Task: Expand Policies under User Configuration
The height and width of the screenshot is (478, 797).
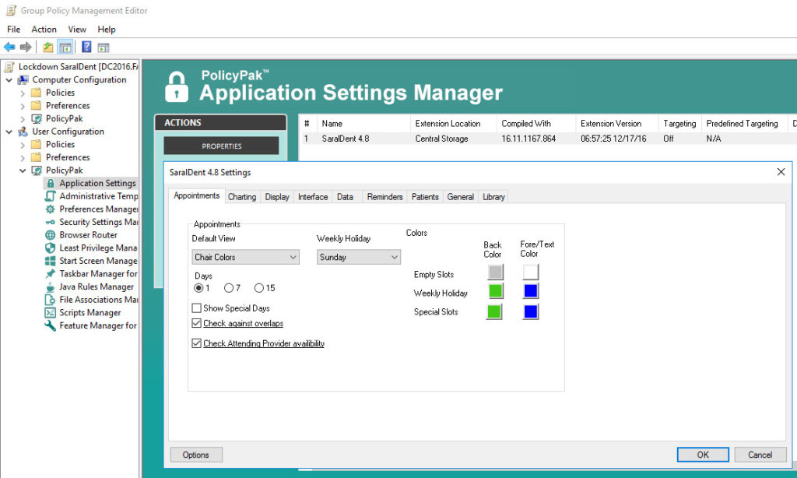Action: pyautogui.click(x=23, y=145)
